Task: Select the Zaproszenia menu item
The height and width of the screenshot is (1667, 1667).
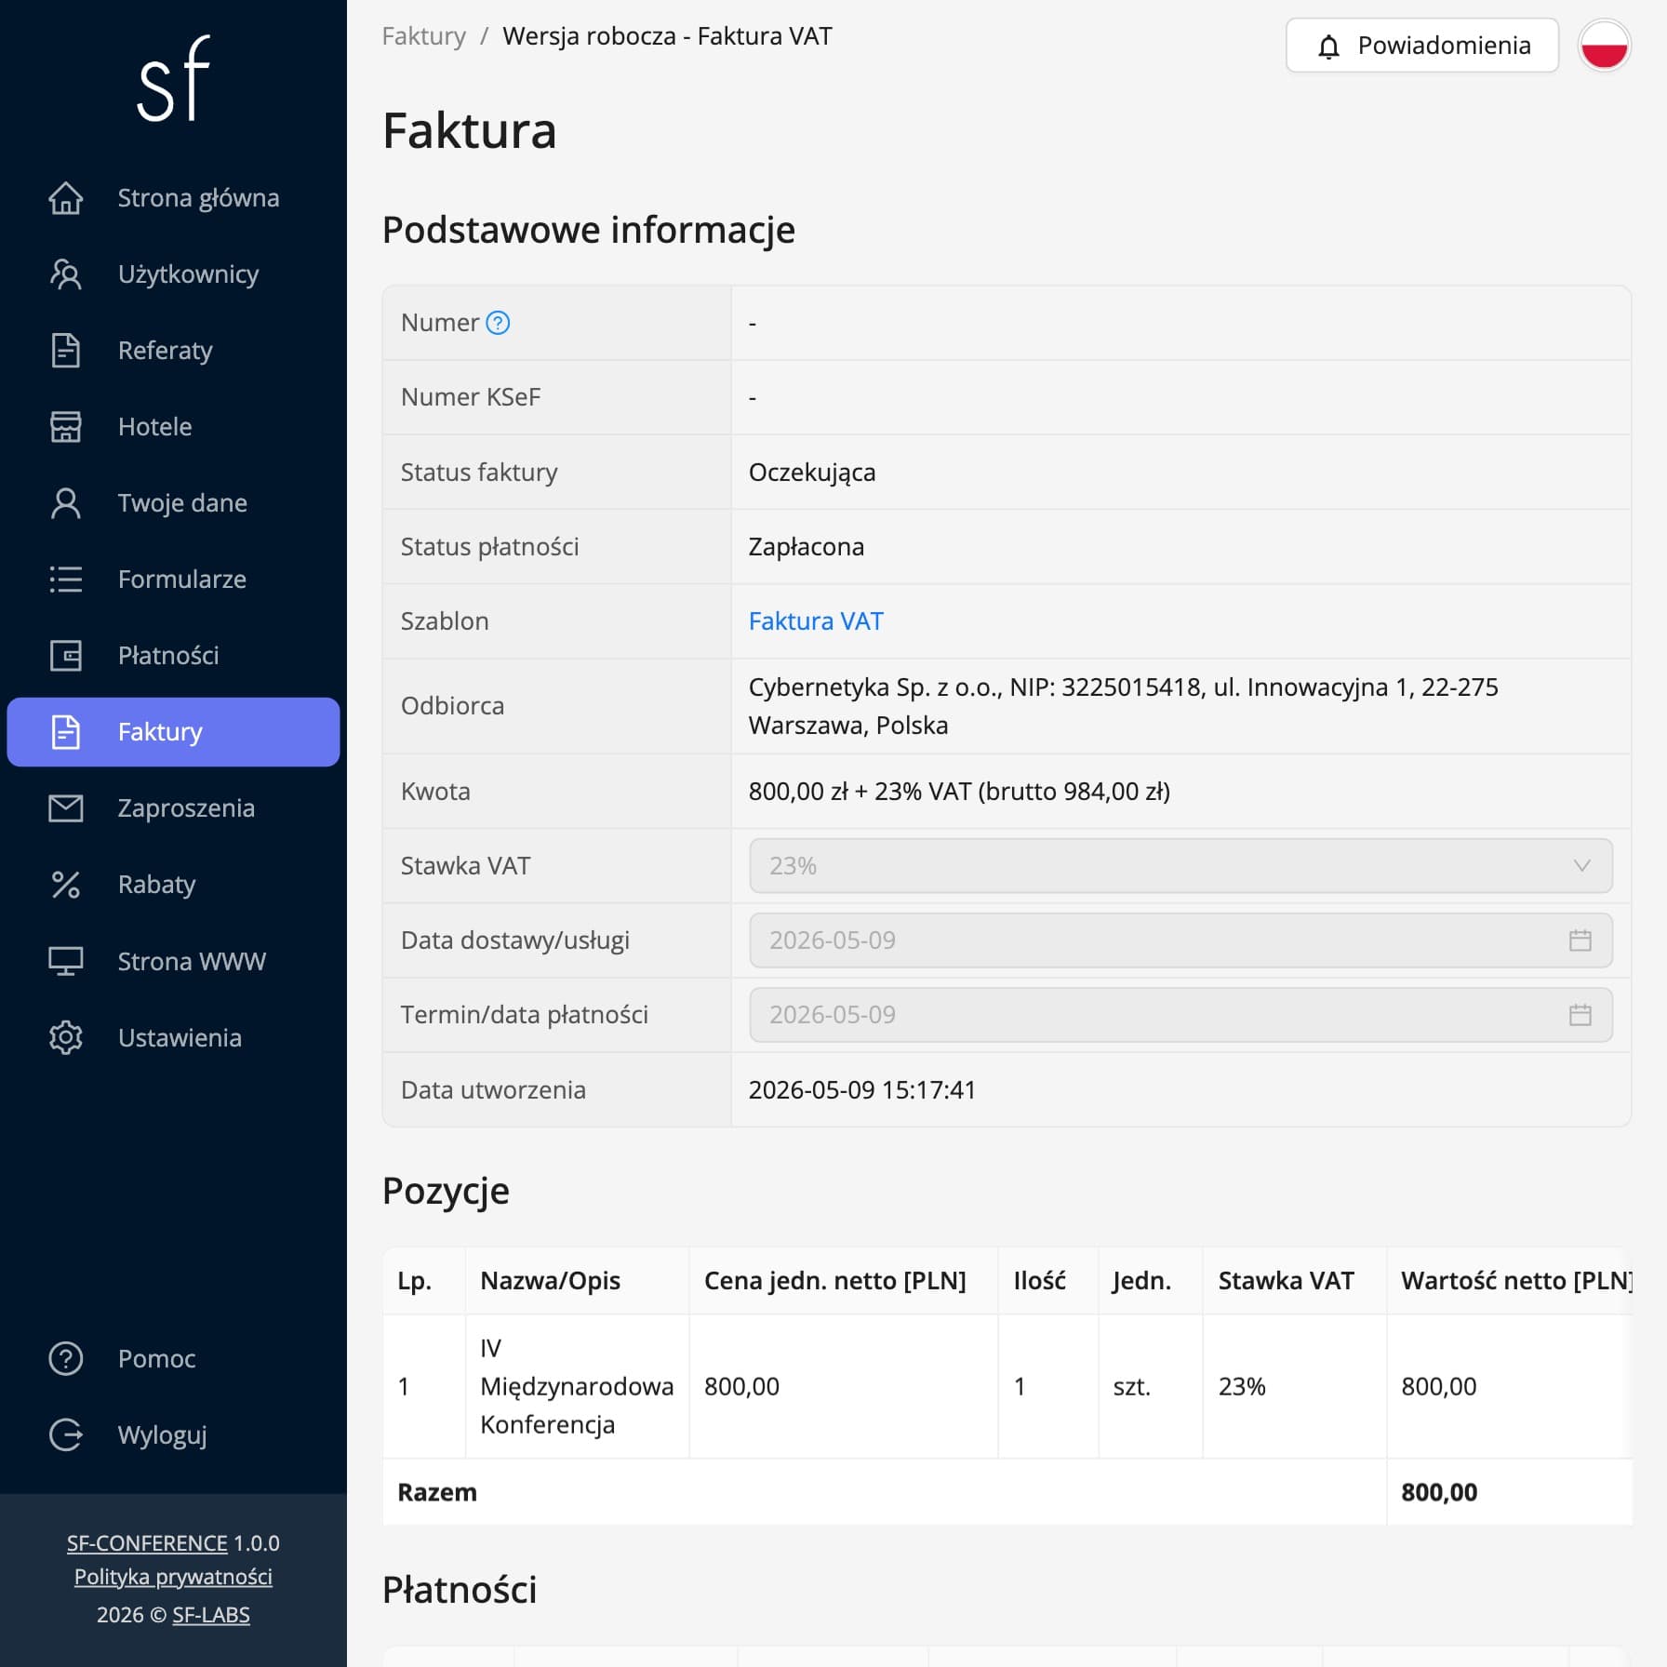Action: [173, 808]
